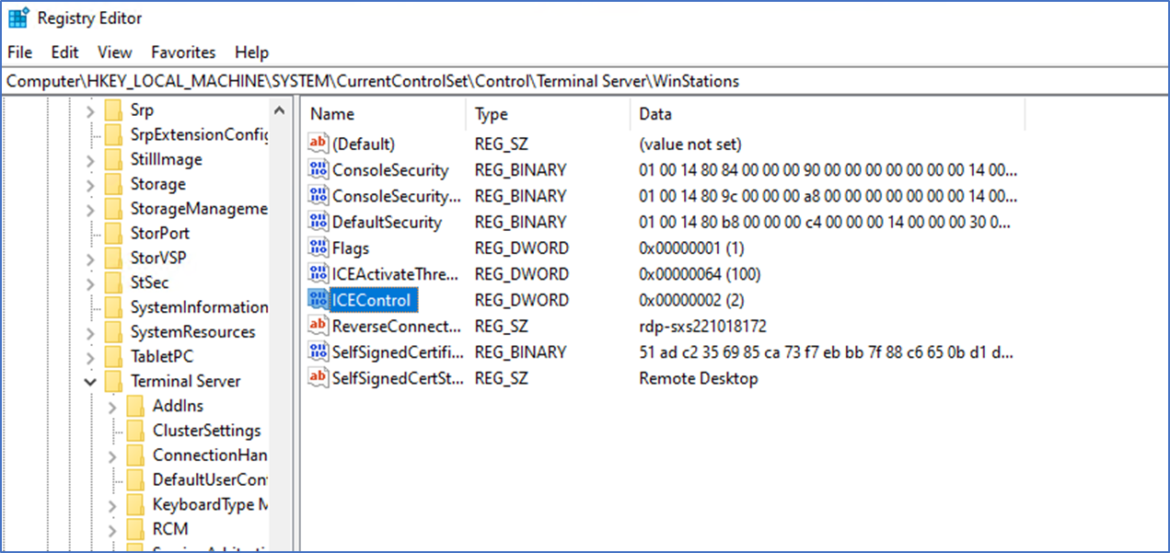Screen dimensions: 1170x553
Task: Click the ClusterSettings folder icon
Action: [136, 431]
